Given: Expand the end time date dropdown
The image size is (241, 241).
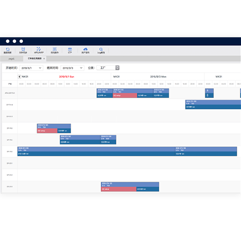Looking at the screenshot, I should 81,68.
